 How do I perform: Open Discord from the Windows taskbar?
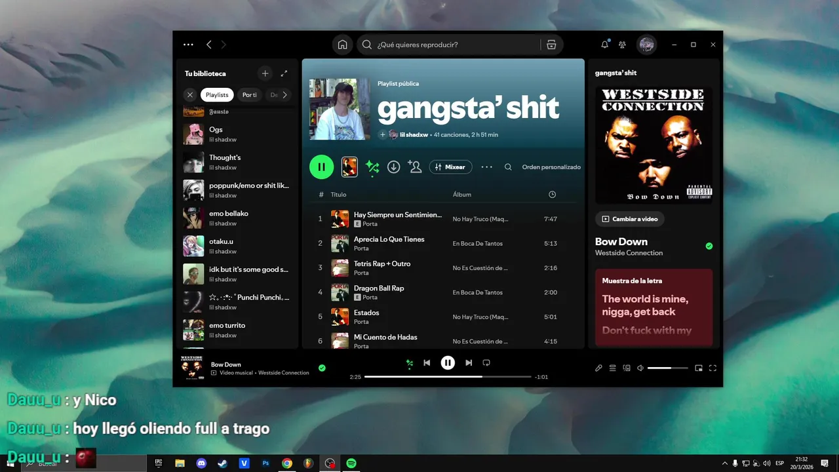pyautogui.click(x=201, y=463)
